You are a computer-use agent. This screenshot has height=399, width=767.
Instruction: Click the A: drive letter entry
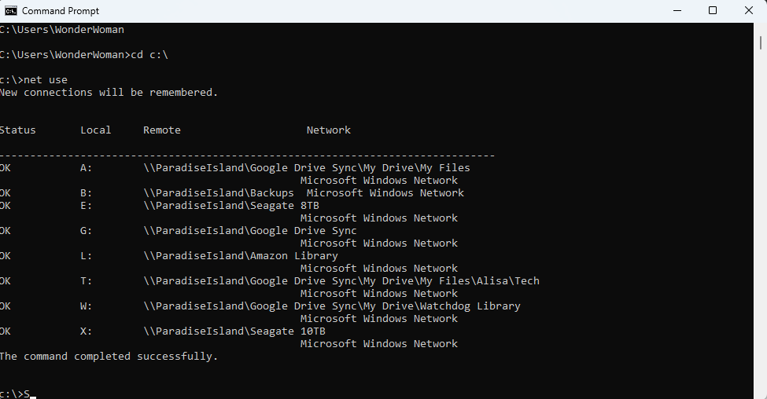click(x=86, y=167)
